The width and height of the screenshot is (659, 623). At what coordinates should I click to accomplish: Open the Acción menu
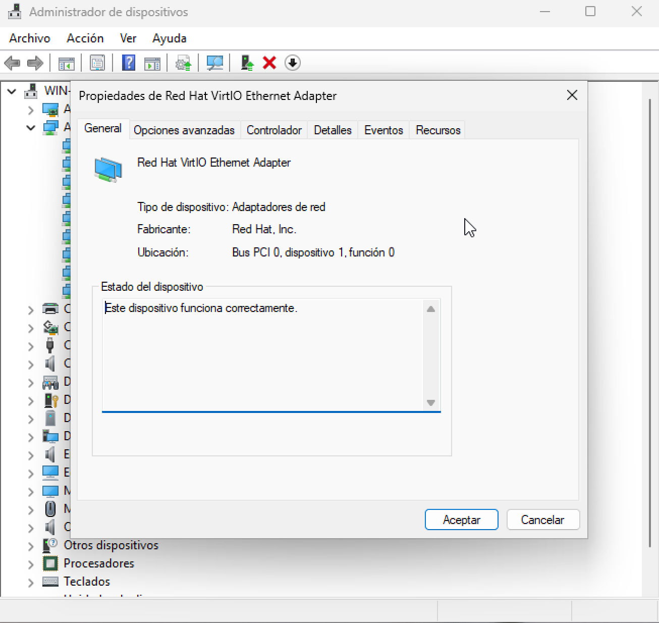pos(85,38)
